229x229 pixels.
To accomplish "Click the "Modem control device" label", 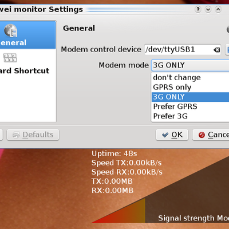I will (101, 49).
